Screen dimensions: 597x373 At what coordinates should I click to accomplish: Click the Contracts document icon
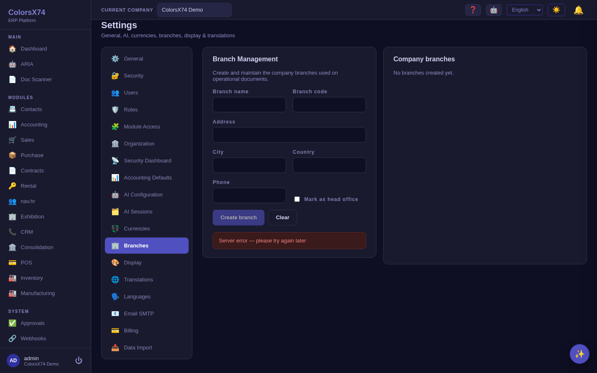point(12,171)
